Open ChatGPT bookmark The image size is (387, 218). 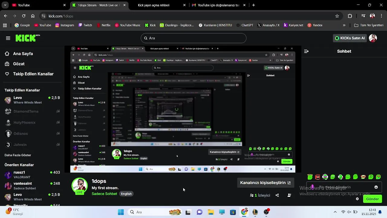coord(245,25)
